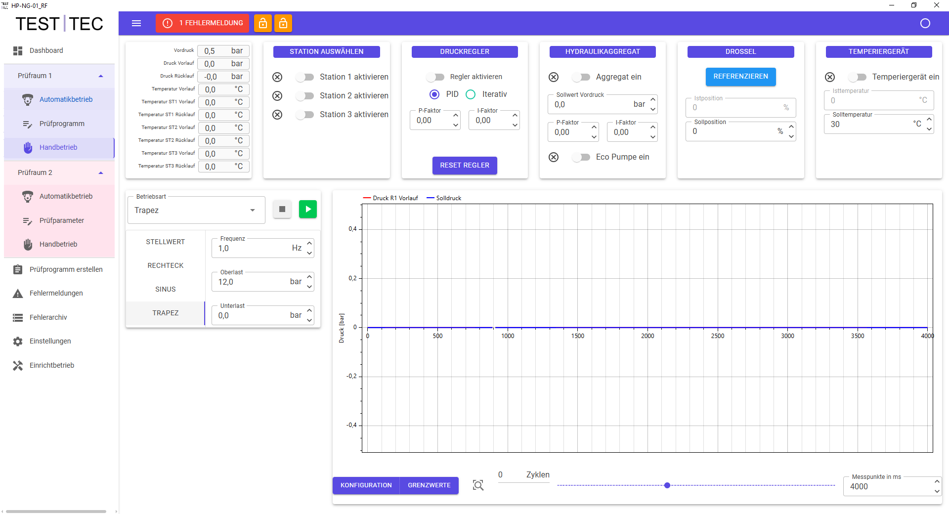Image resolution: width=949 pixels, height=514 pixels.
Task: Select the Iterativ radio button
Action: pyautogui.click(x=471, y=94)
